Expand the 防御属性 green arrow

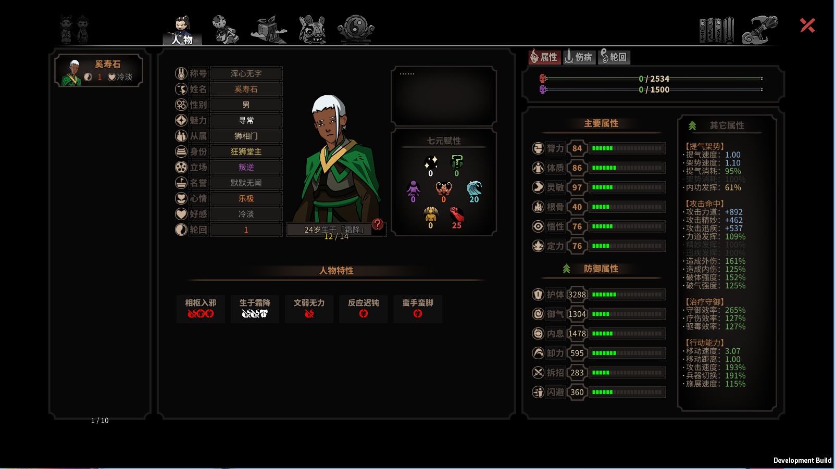[x=566, y=269]
